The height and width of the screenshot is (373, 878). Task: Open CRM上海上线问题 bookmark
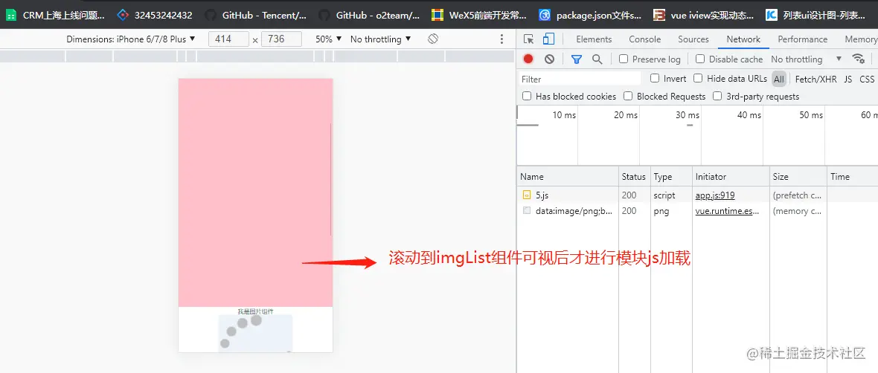(x=56, y=15)
